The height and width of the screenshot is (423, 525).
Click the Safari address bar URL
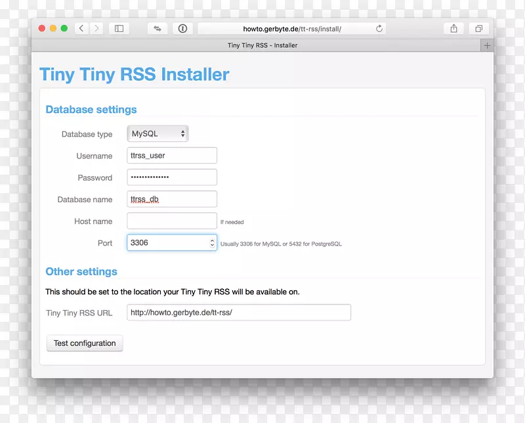tap(292, 28)
